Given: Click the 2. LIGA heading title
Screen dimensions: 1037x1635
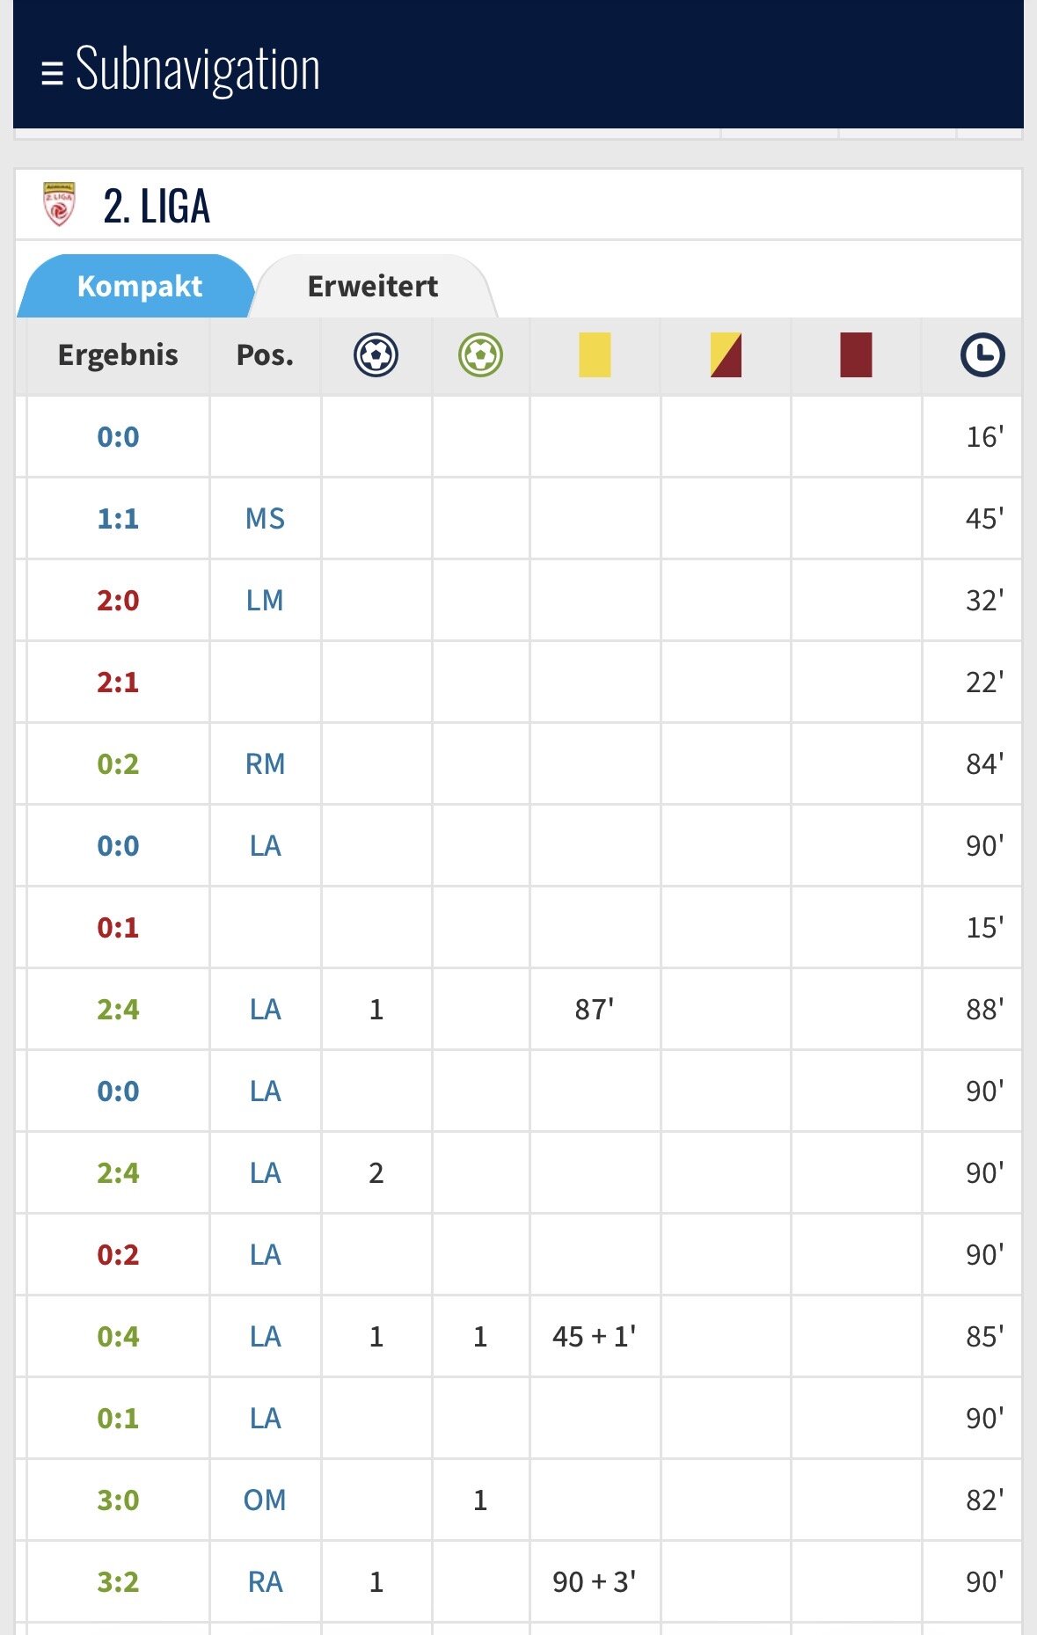Looking at the screenshot, I should coord(157,207).
